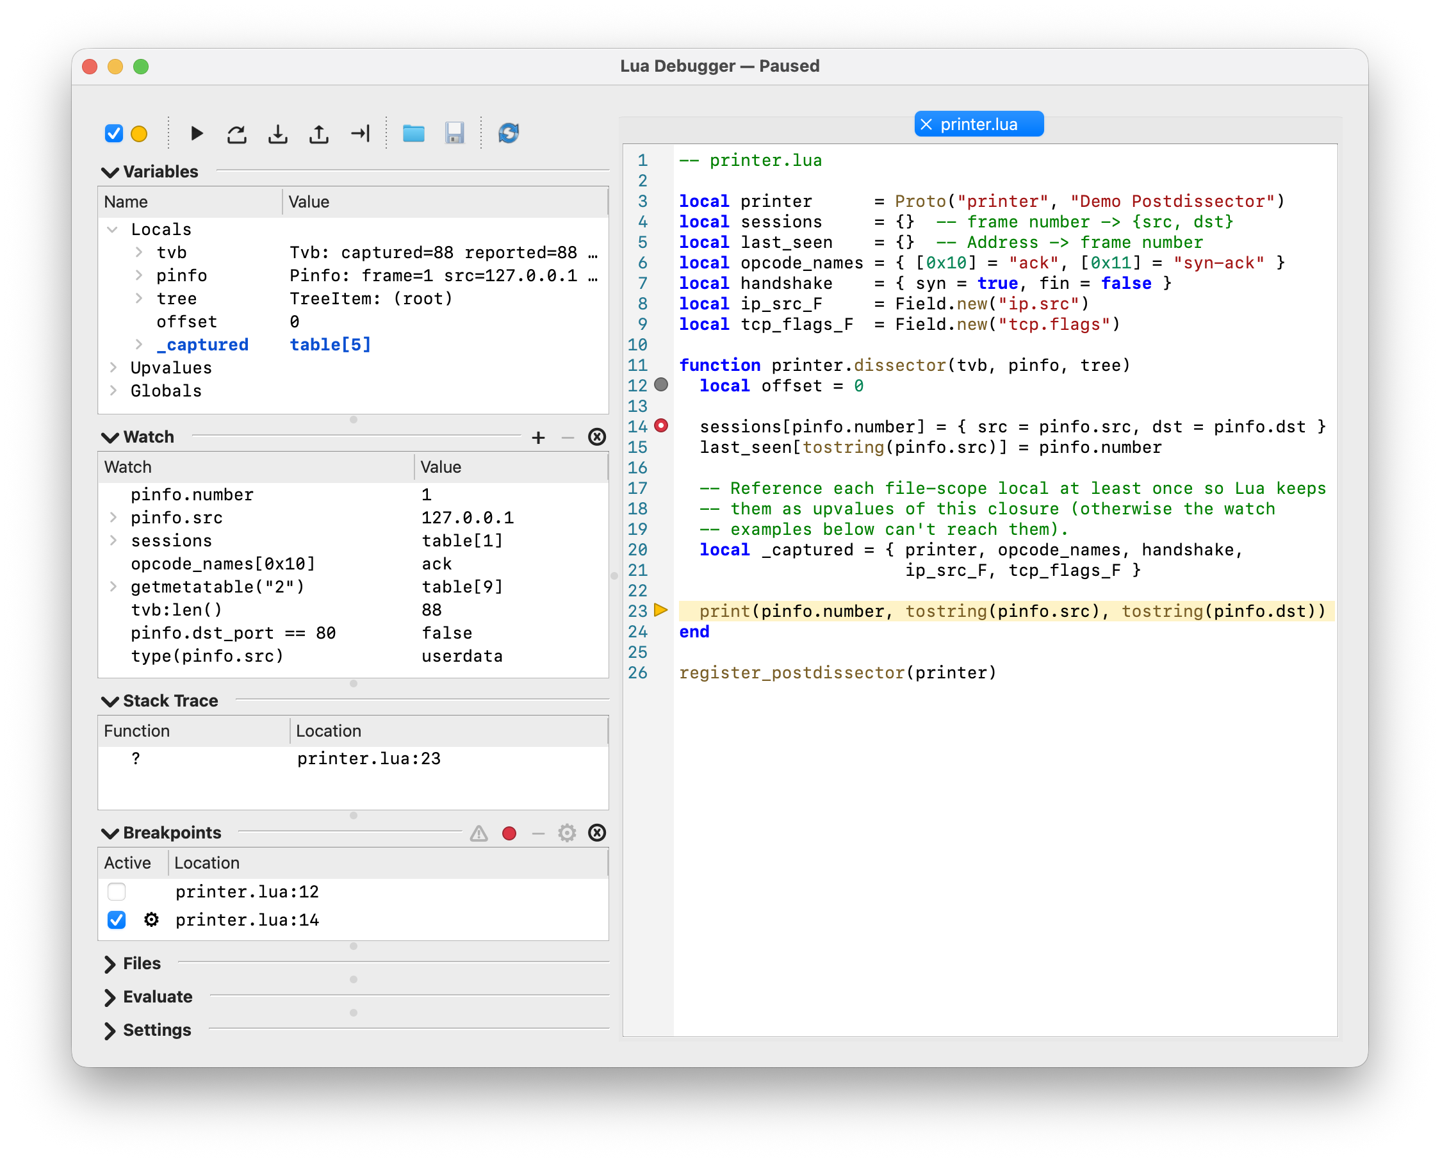This screenshot has width=1440, height=1162.
Task: Click red breakpoint marker on line 14
Action: (x=662, y=426)
